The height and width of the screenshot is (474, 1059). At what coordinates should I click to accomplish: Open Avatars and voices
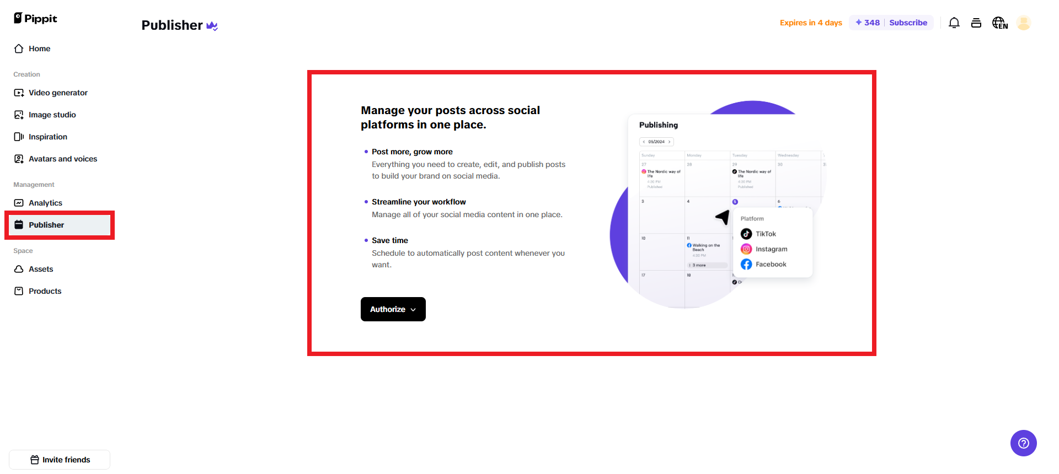62,159
